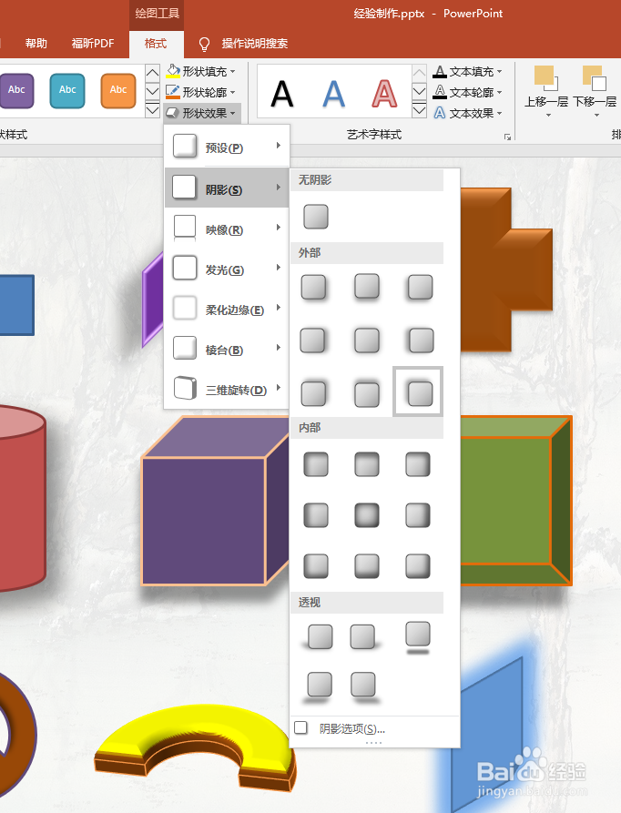Choose the third perspective shadow preset below the shape
Viewport: 621px width, 813px height.
pyautogui.click(x=418, y=637)
